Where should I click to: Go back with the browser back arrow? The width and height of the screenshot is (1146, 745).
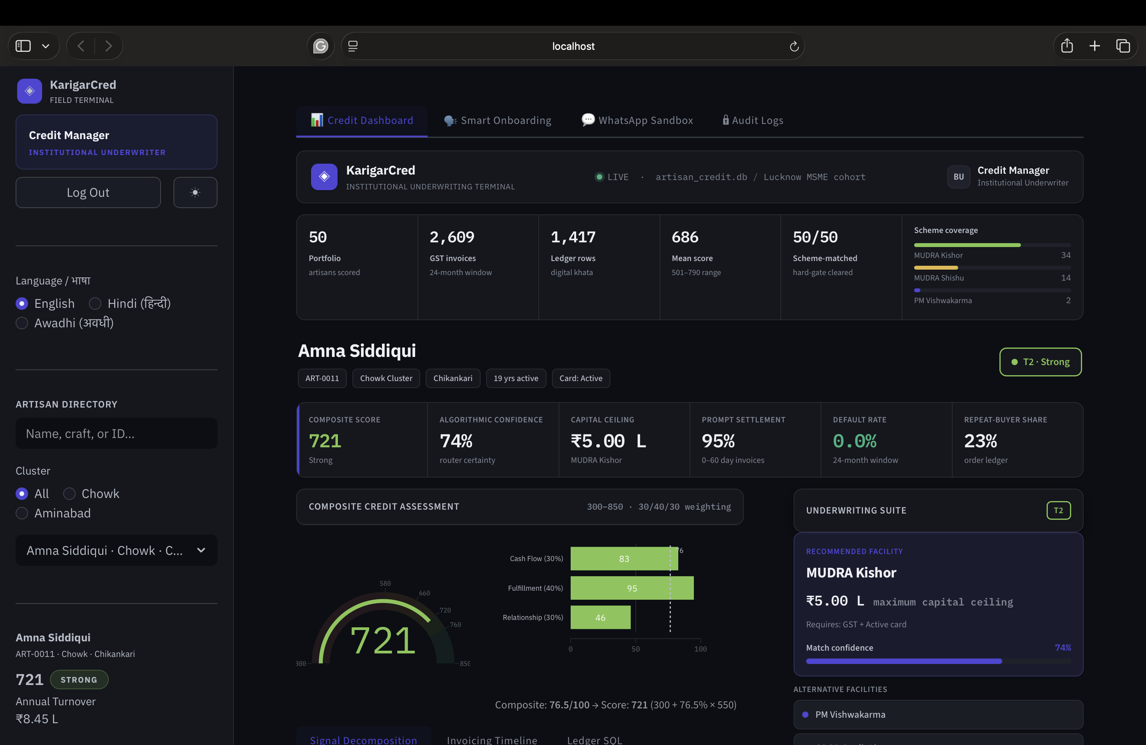pyautogui.click(x=81, y=46)
